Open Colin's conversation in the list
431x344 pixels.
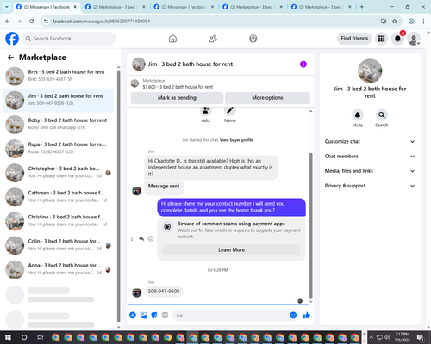[58, 245]
